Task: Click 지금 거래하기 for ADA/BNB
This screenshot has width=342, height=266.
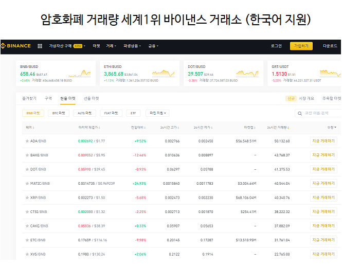Action: tap(323, 141)
